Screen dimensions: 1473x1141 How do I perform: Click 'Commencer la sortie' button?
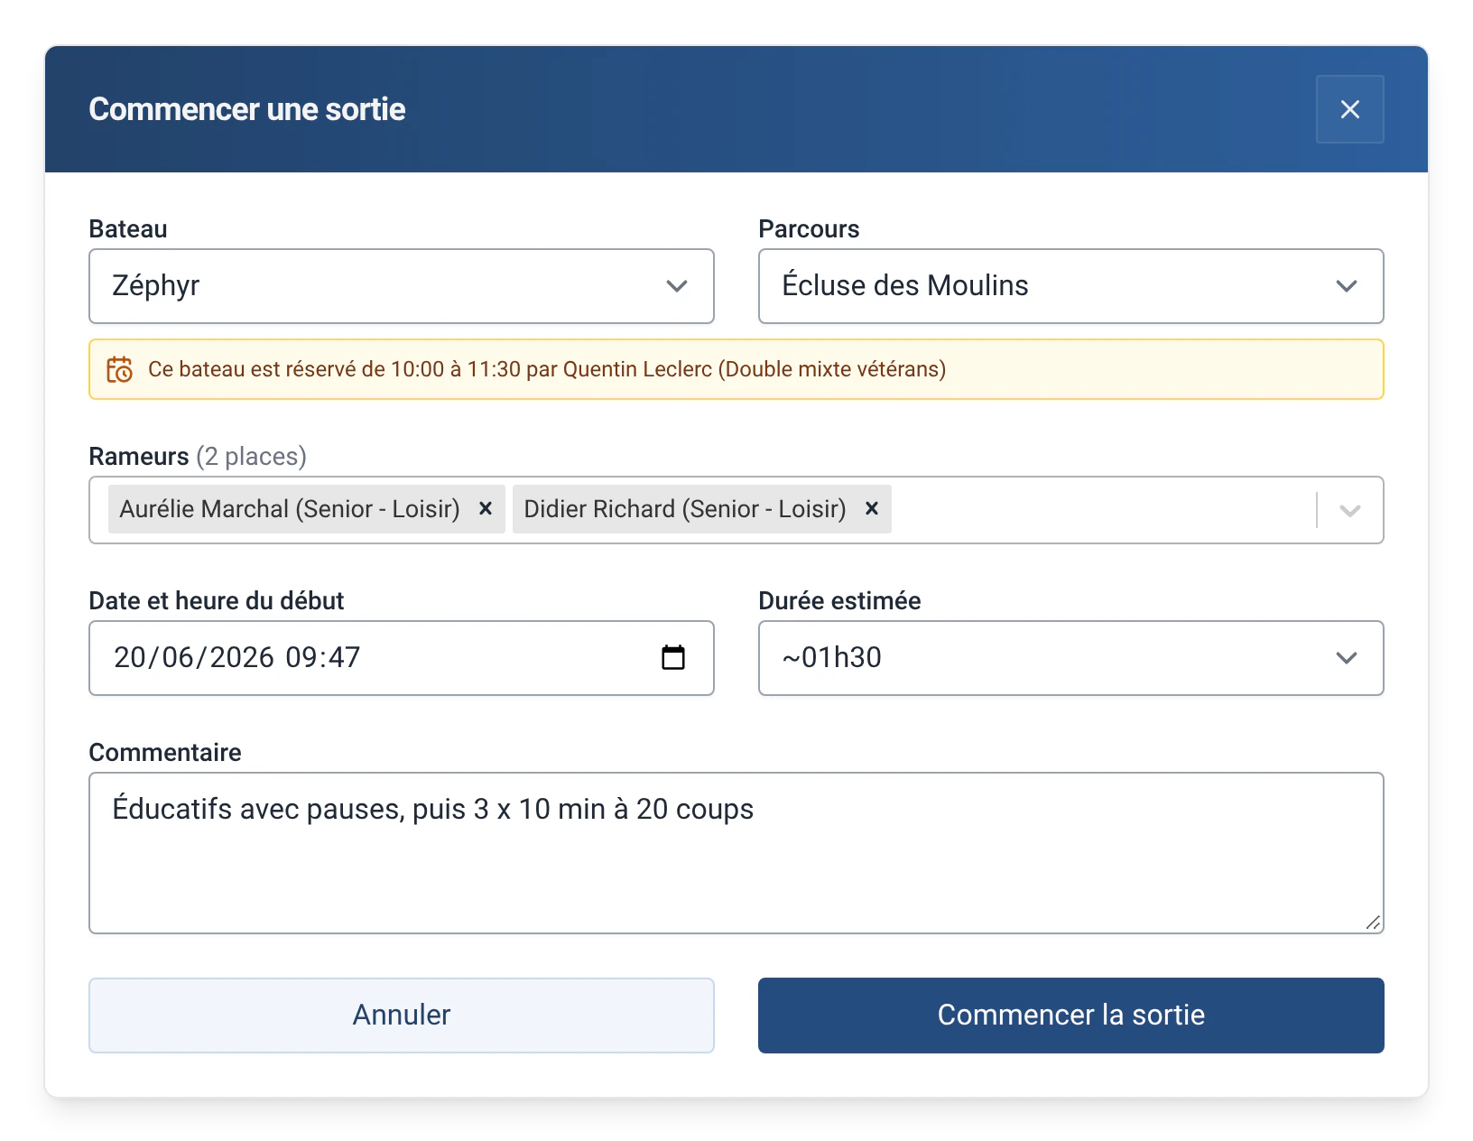[x=1071, y=1016]
